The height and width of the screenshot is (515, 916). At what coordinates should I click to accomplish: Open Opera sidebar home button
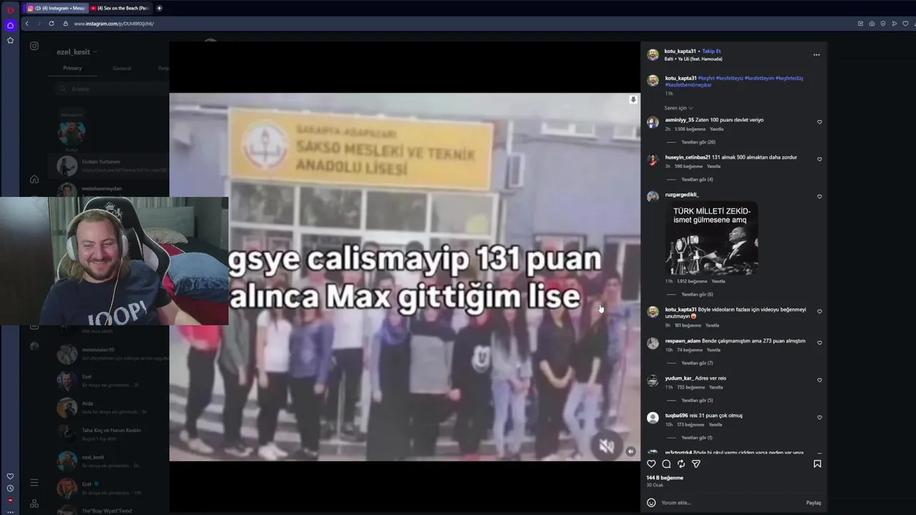click(10, 25)
